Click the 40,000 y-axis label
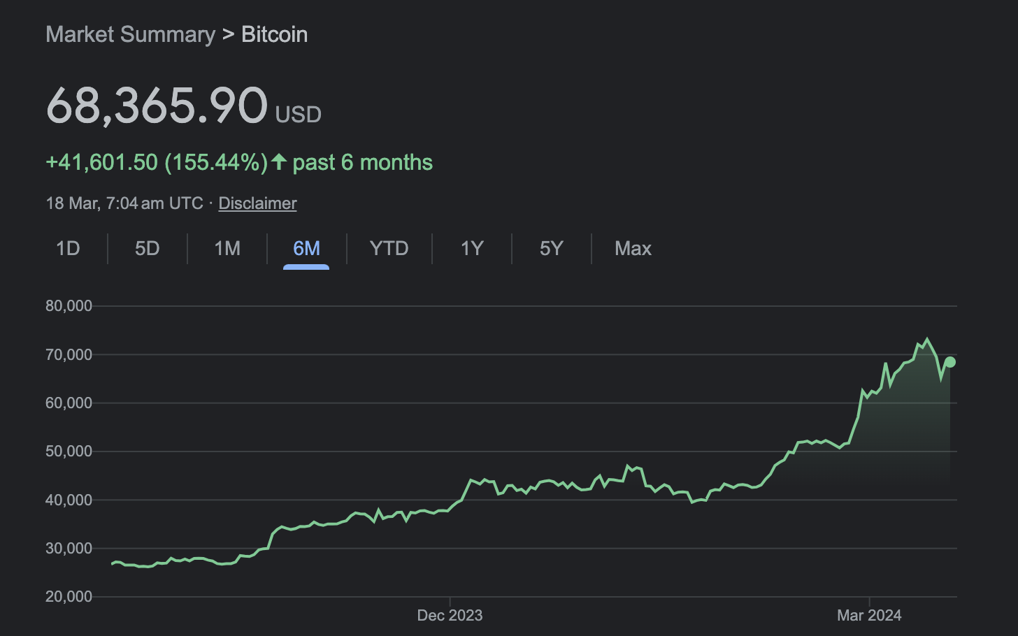Viewport: 1018px width, 636px height. 69,500
